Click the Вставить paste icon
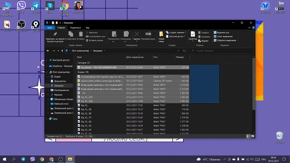The width and height of the screenshot is (290, 163). (x=81, y=34)
